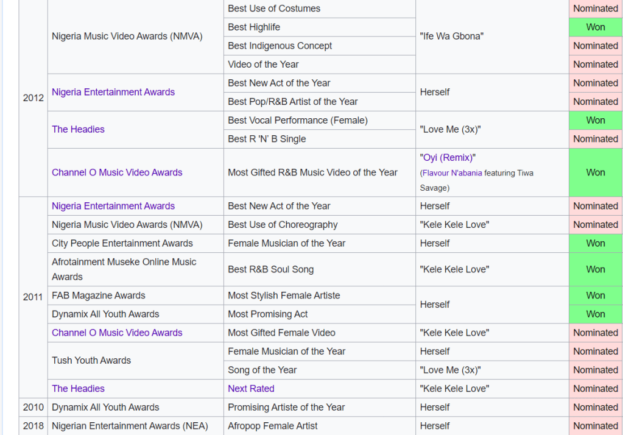Open The Headies link beside Next Rated
Screen dimensions: 623x435
tap(78, 389)
